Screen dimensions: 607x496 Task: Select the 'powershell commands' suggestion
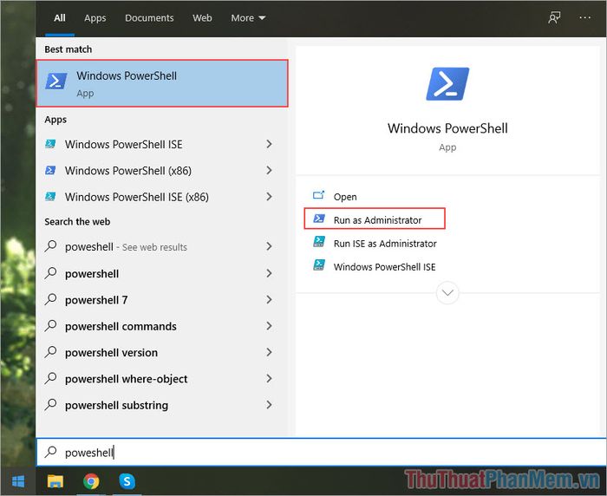click(162, 326)
